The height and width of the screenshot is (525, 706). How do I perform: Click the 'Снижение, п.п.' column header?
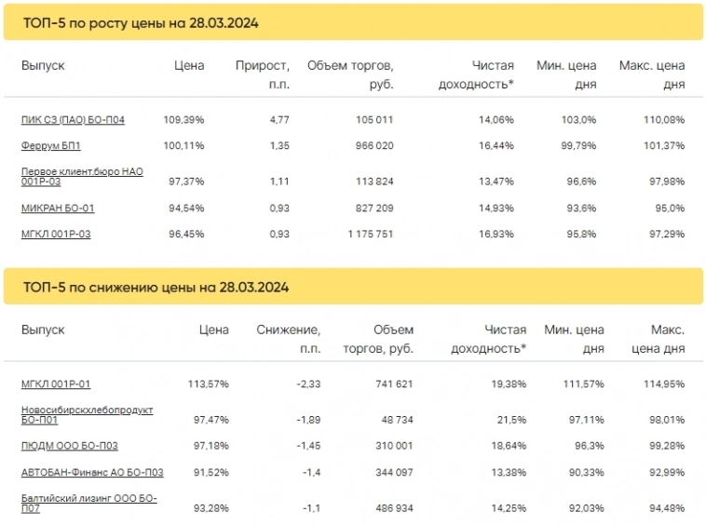click(x=289, y=339)
